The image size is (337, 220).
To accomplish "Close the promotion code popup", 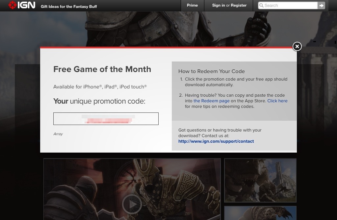I will click(297, 46).
